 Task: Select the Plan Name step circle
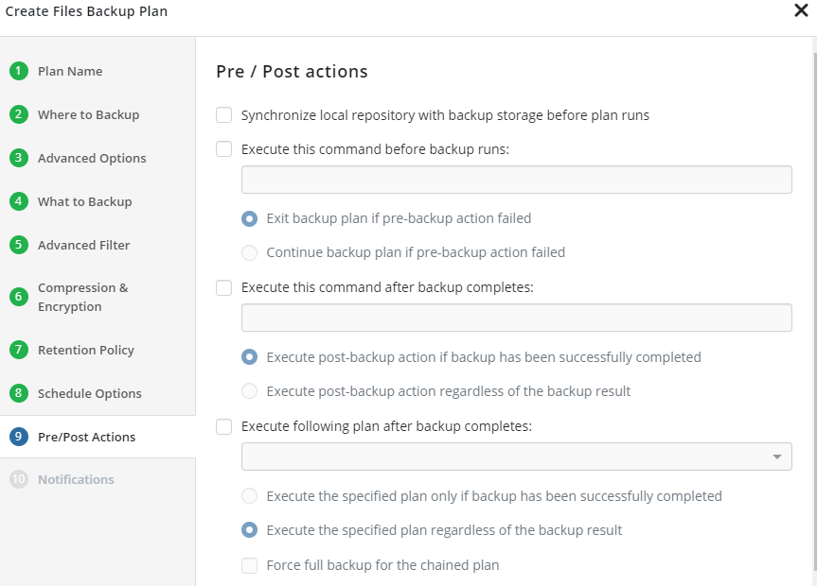(20, 71)
